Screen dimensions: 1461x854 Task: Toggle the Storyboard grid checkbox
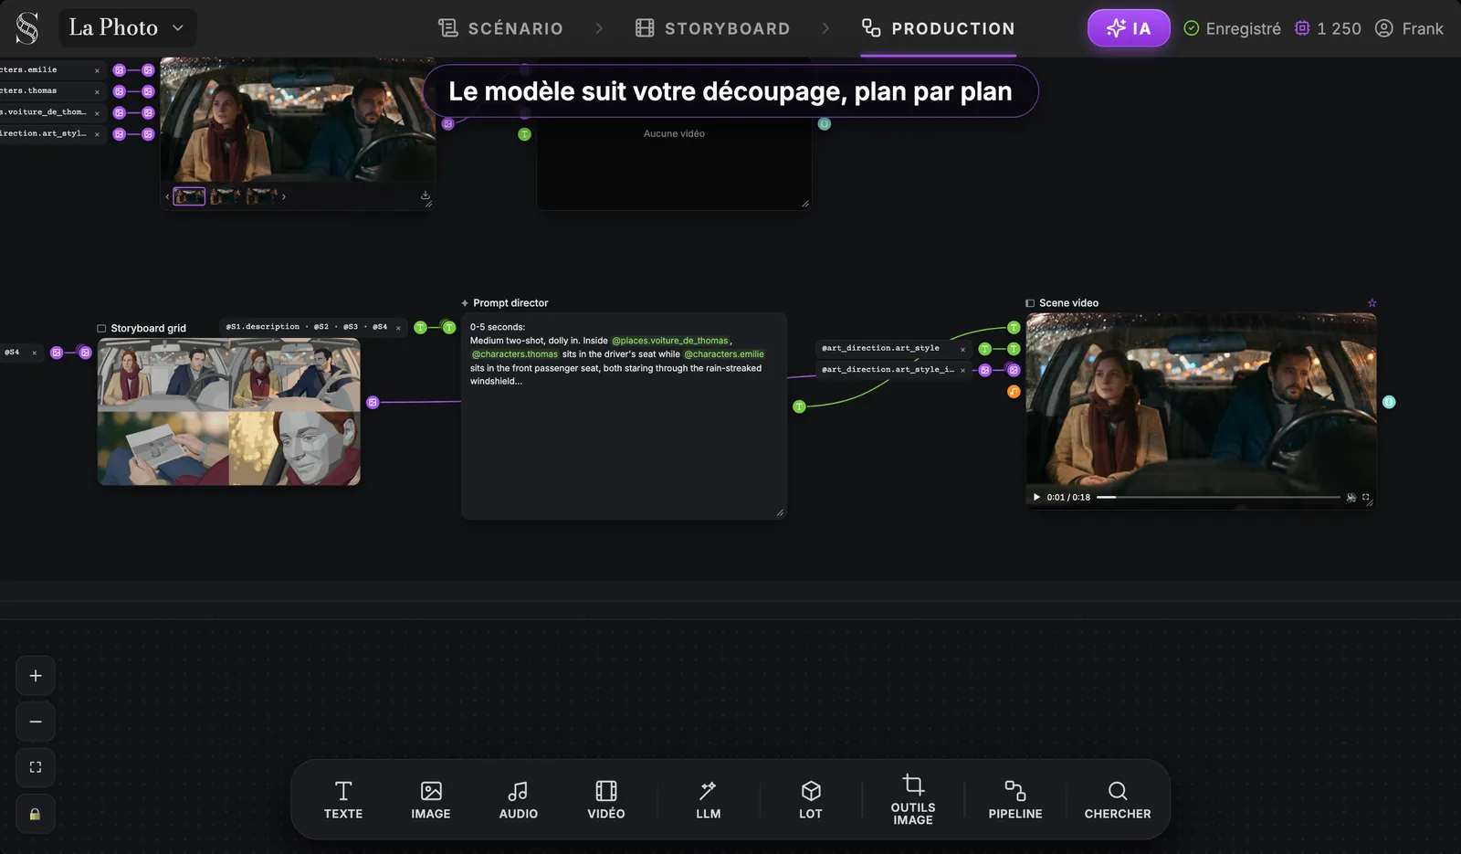tap(101, 329)
